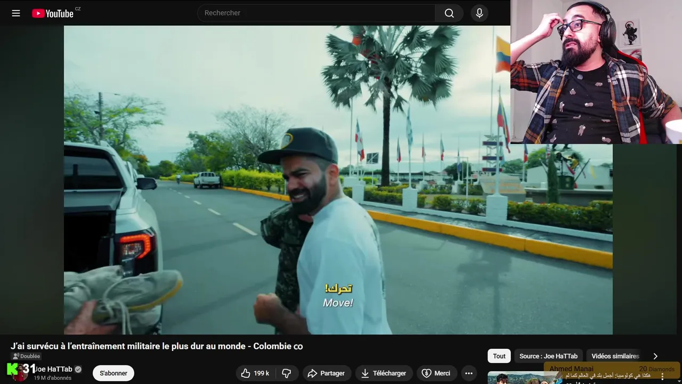The height and width of the screenshot is (384, 682).
Task: Open the suggested video thumbnail
Action: [525, 378]
